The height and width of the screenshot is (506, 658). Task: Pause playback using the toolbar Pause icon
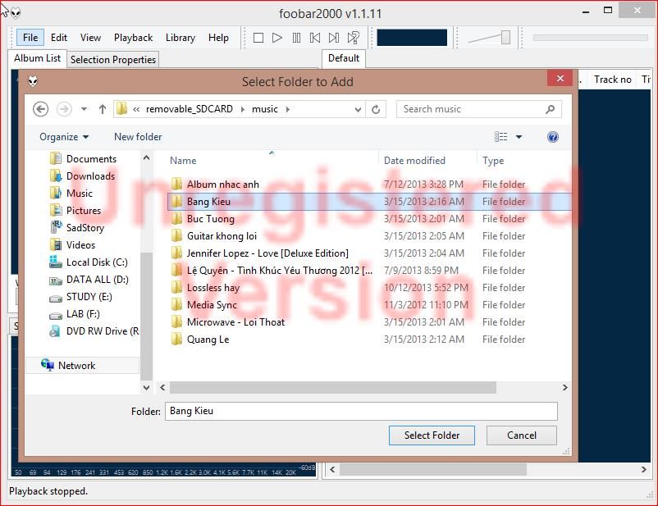pyautogui.click(x=296, y=38)
